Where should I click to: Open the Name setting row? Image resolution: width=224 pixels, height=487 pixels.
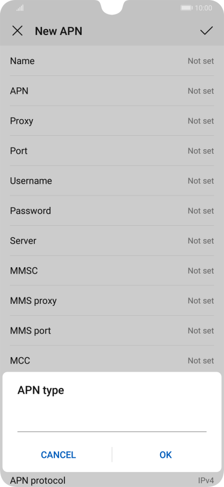[112, 61]
